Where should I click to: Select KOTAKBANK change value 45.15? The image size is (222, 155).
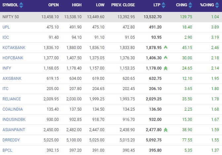(187, 48)
